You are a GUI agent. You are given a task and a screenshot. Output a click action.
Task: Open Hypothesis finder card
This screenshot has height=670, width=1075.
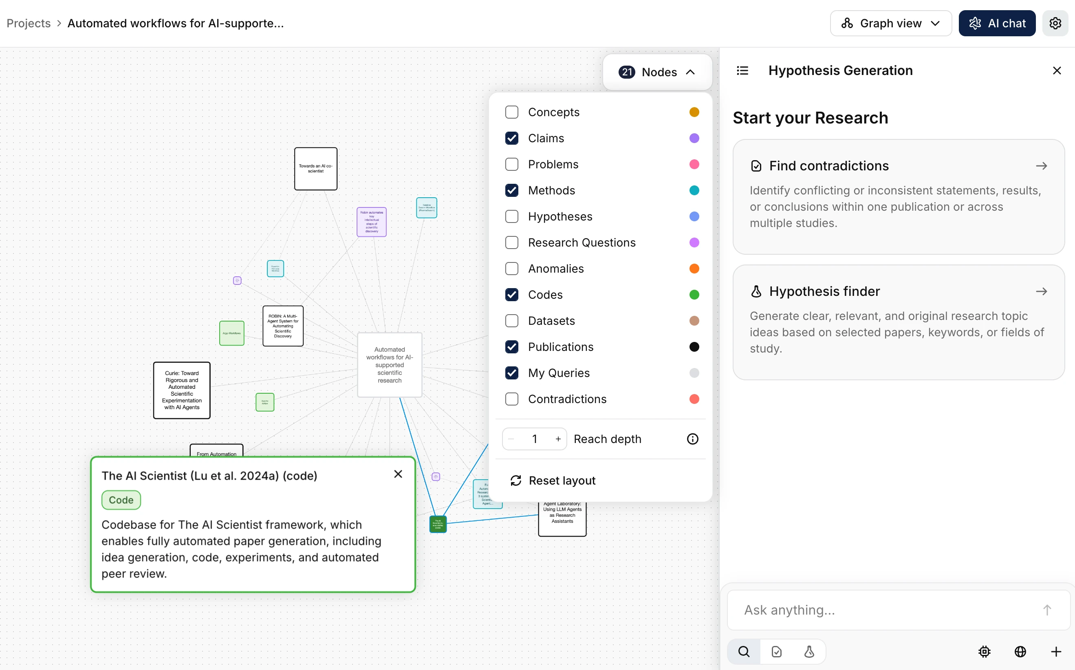(899, 323)
